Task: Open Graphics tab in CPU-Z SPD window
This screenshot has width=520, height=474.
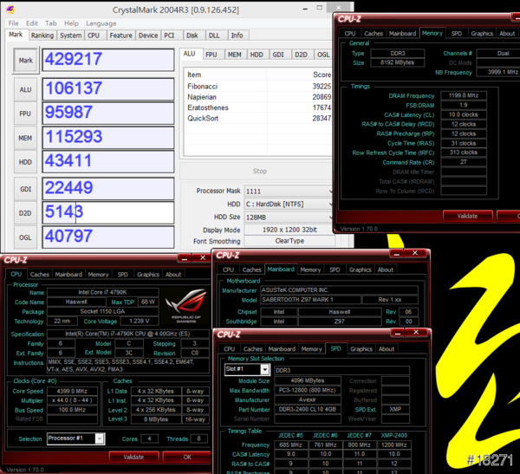Action: click(x=361, y=349)
